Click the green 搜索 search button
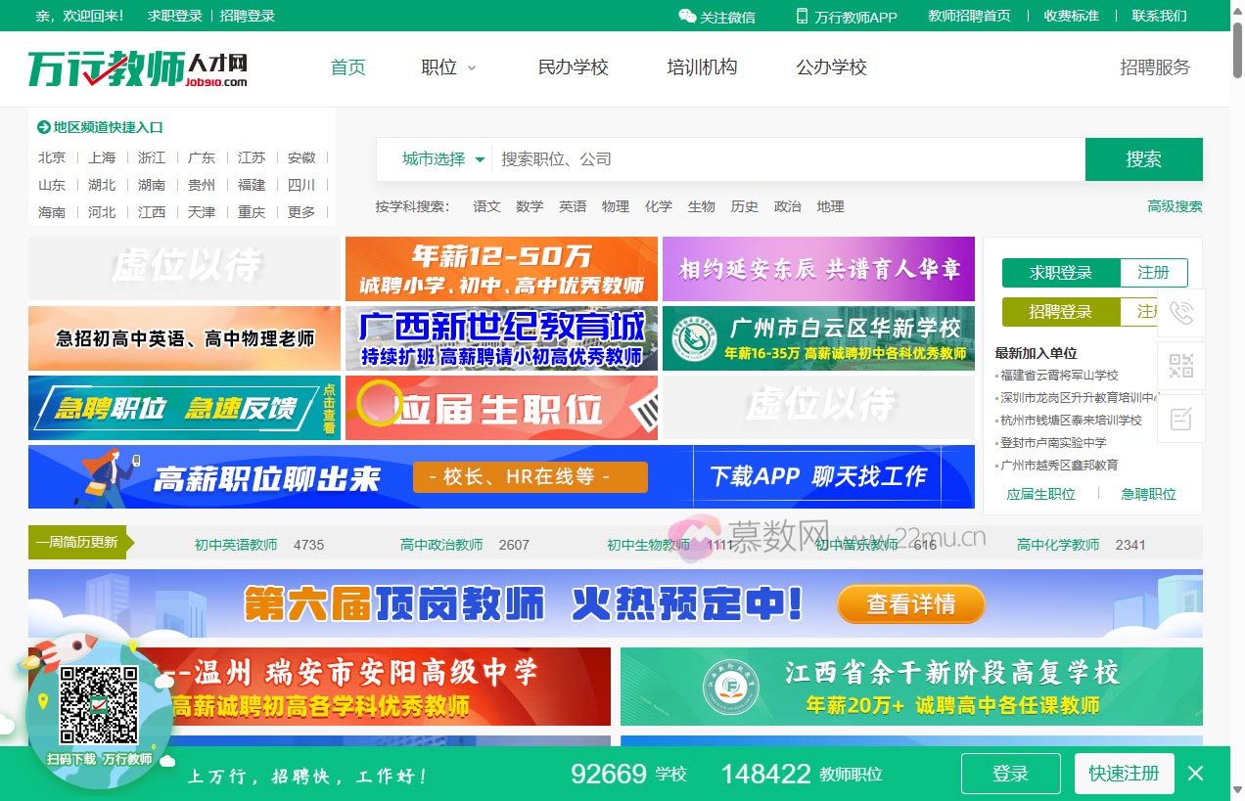The image size is (1245, 801). pyautogui.click(x=1143, y=159)
